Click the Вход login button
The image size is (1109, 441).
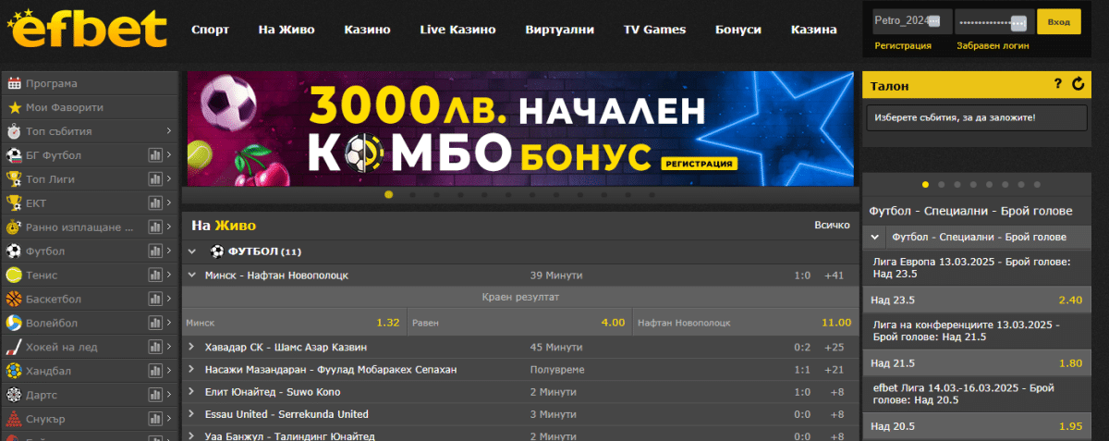(x=1059, y=21)
